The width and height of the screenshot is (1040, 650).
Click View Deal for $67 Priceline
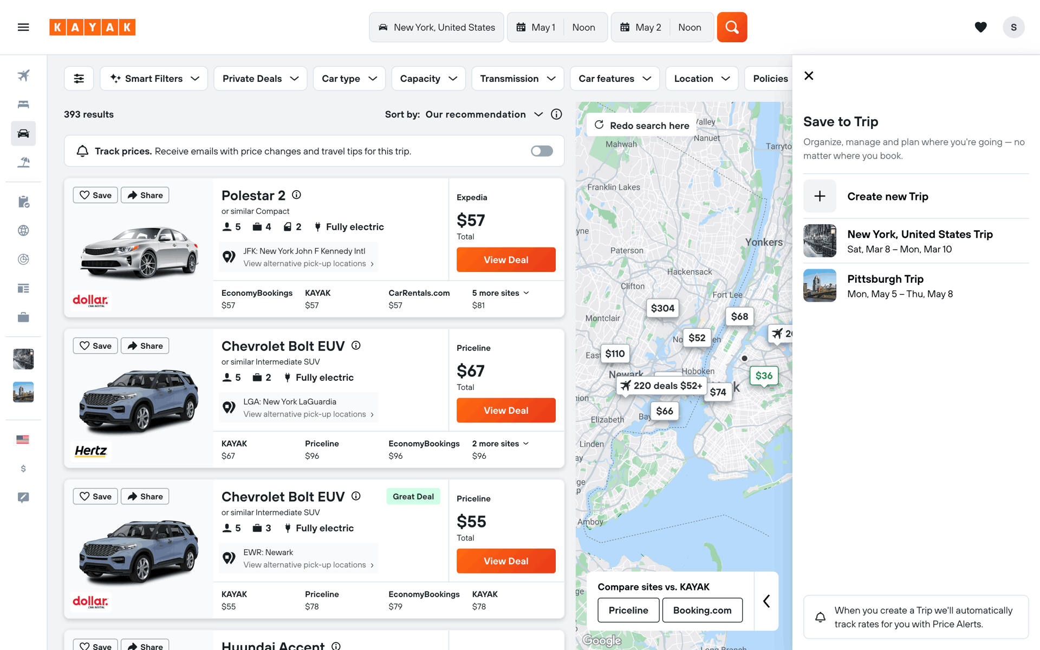pos(506,410)
